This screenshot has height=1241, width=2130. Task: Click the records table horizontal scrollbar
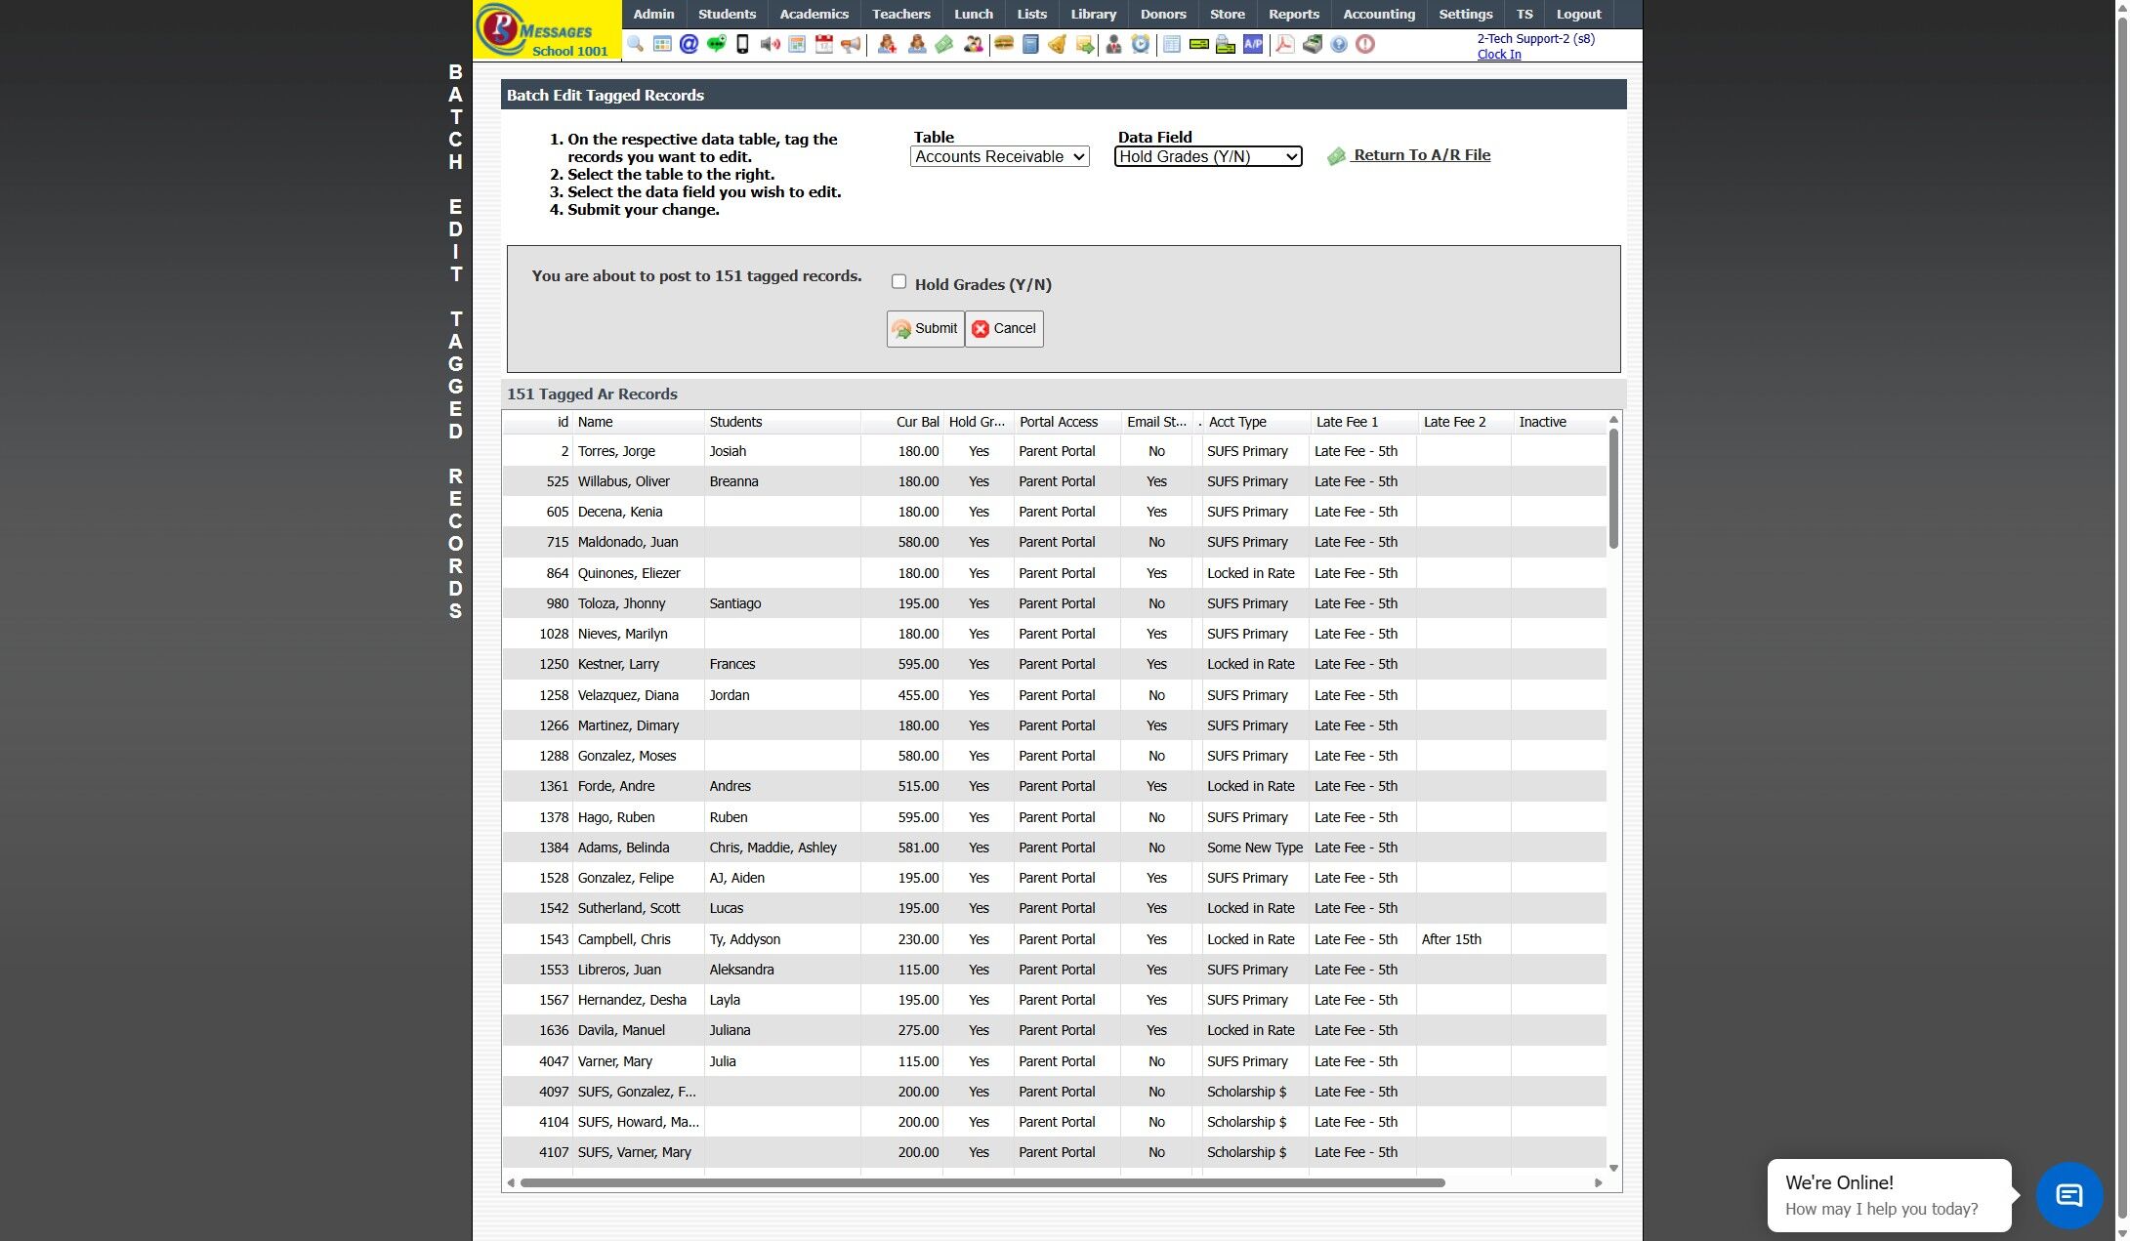pyautogui.click(x=981, y=1182)
